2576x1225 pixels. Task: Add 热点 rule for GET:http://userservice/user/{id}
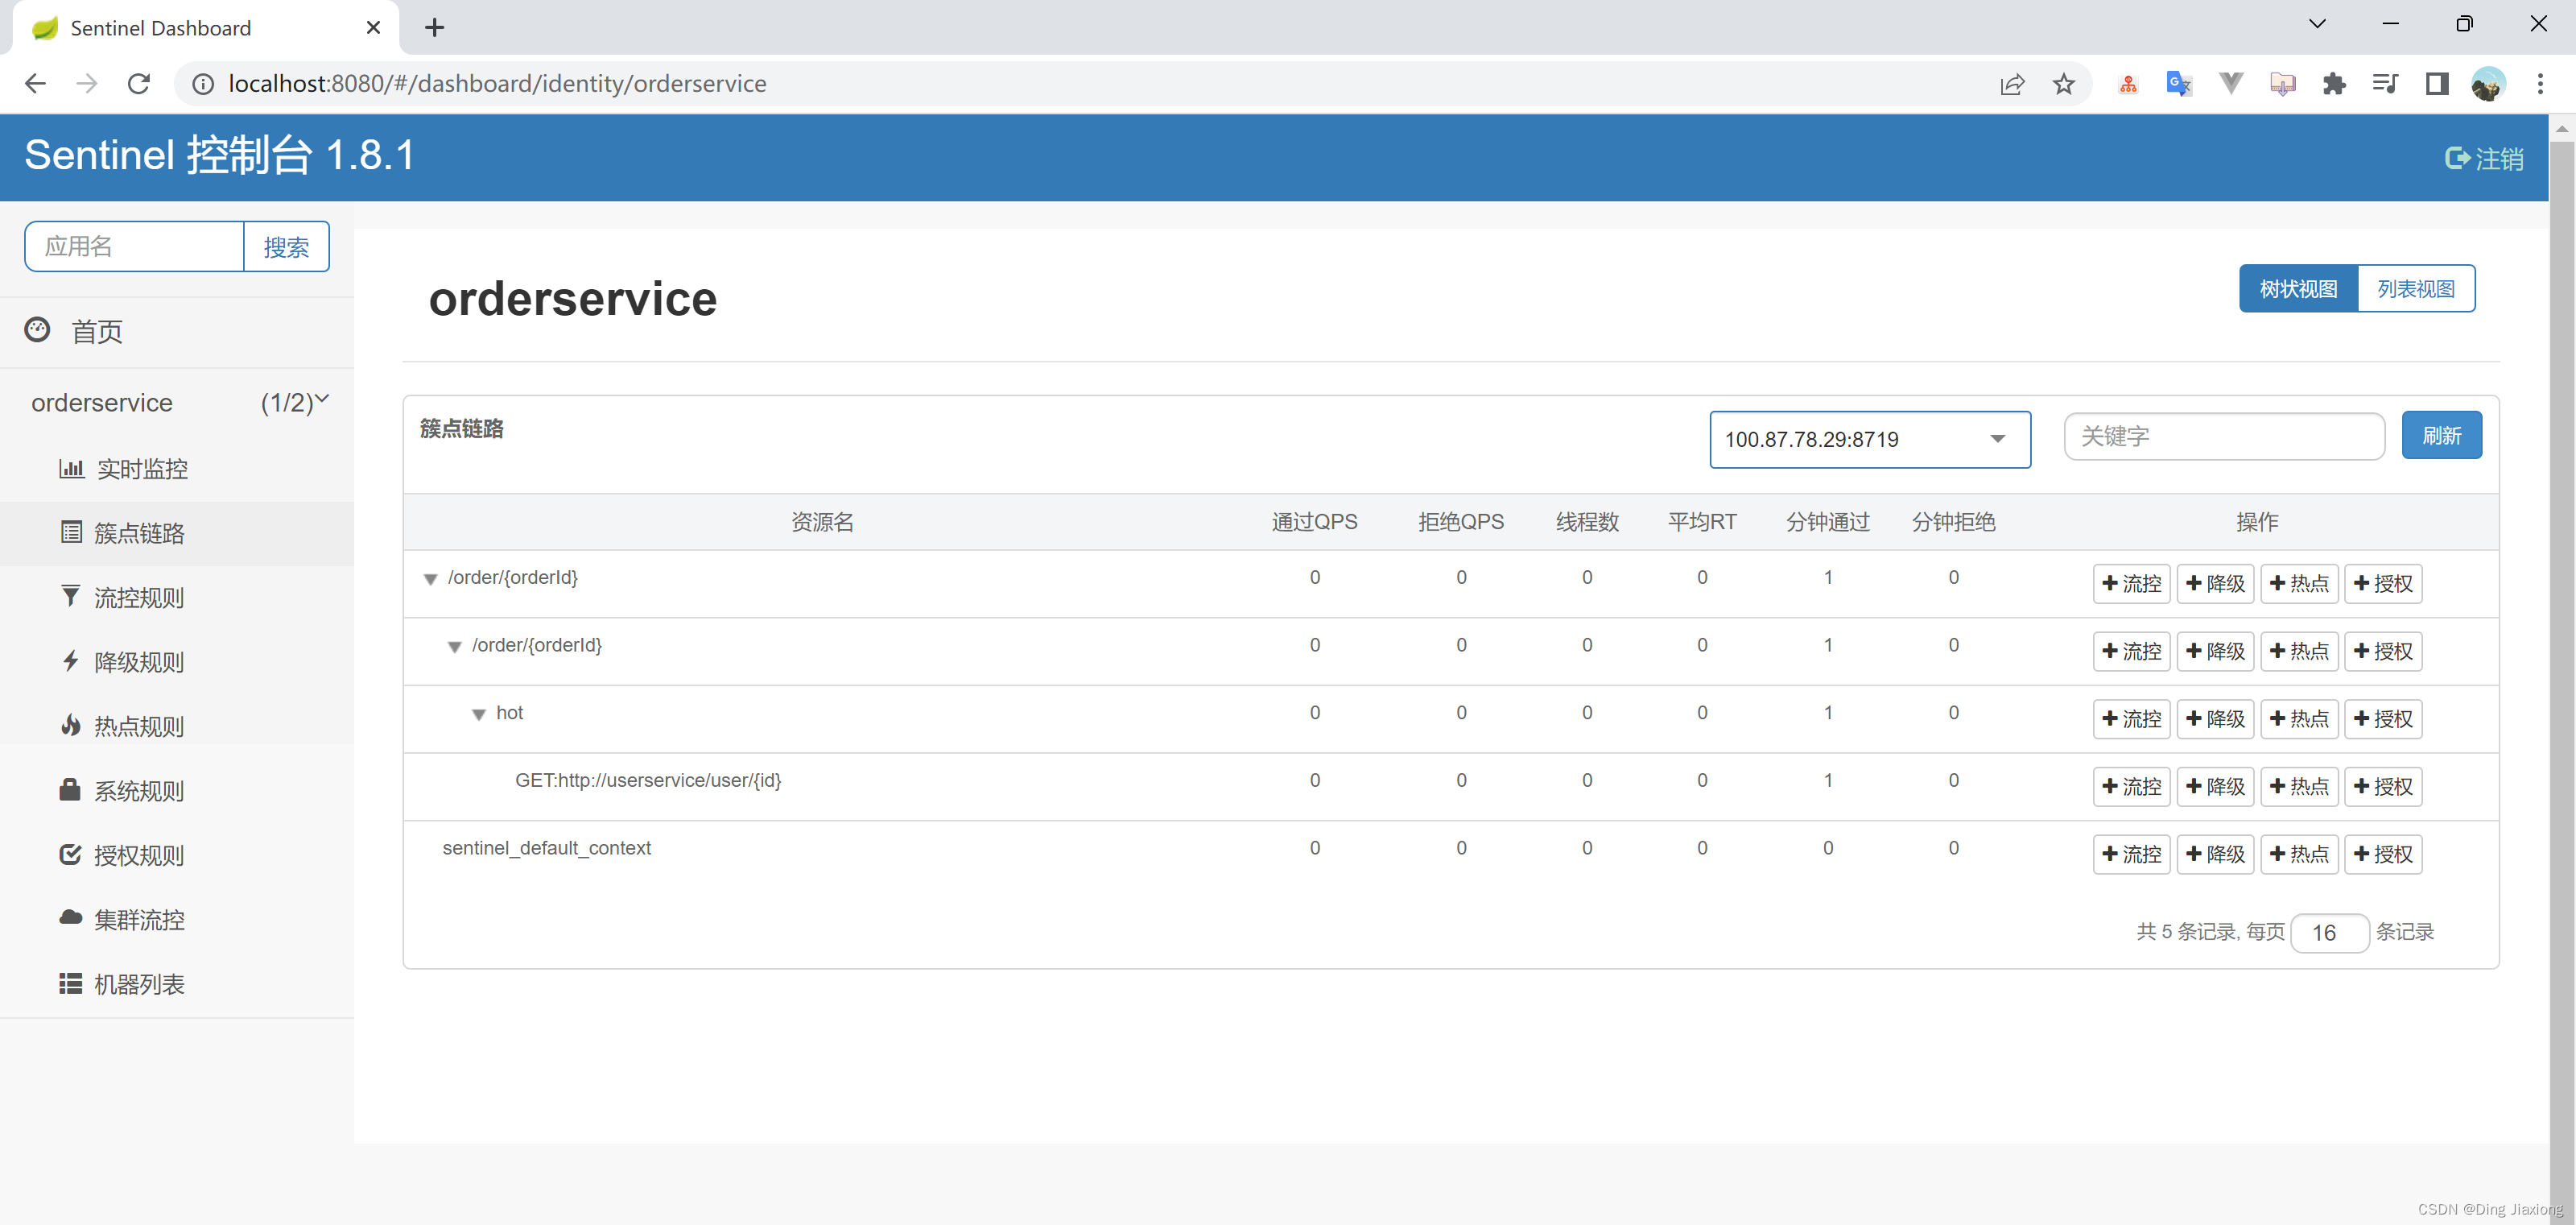2299,787
